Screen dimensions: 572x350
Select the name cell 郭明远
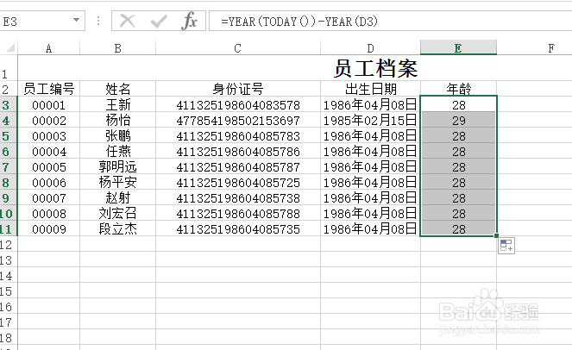click(x=118, y=167)
